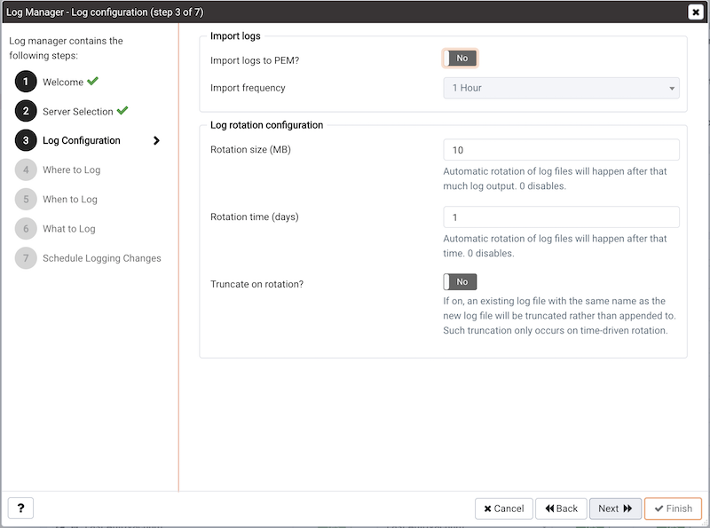Click the 'Import logs' section heading

coord(235,36)
